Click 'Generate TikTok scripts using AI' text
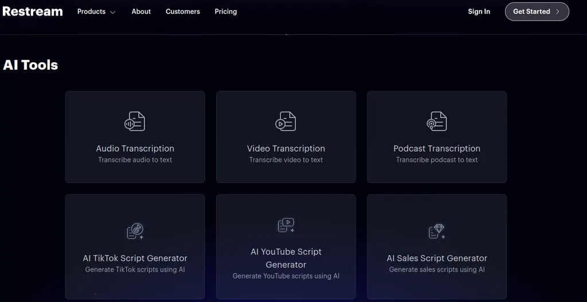 point(135,269)
